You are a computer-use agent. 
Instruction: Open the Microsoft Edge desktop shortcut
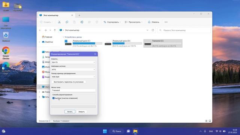click(x=6, y=68)
